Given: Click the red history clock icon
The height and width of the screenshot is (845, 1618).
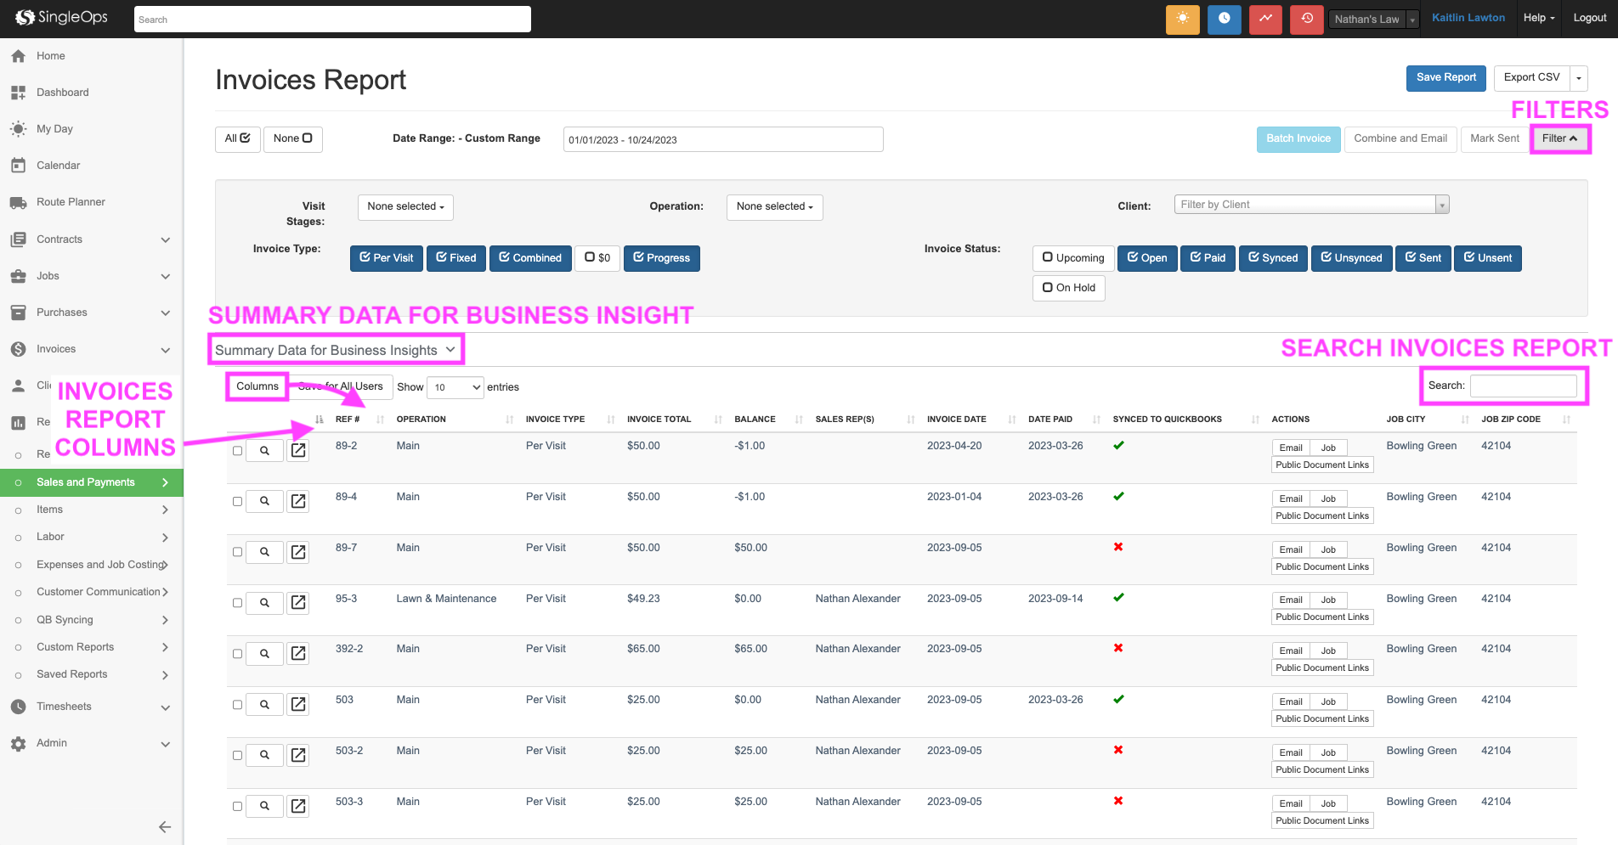Looking at the screenshot, I should coord(1307,19).
